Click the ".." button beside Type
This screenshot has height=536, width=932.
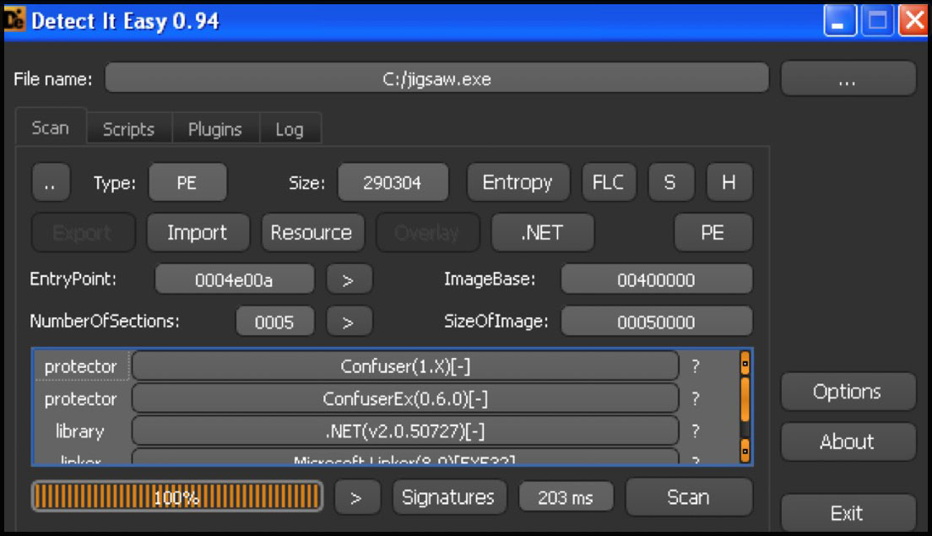click(x=51, y=182)
